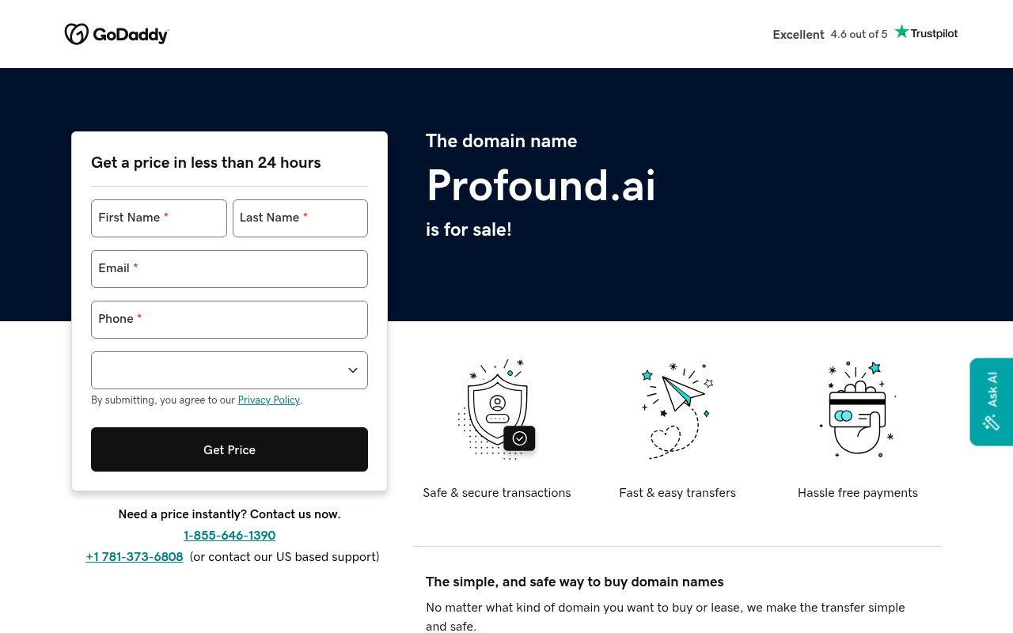Focus the First Name input field
This screenshot has width=1013, height=633.
(158, 218)
